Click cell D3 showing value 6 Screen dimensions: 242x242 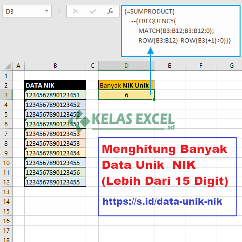point(126,95)
